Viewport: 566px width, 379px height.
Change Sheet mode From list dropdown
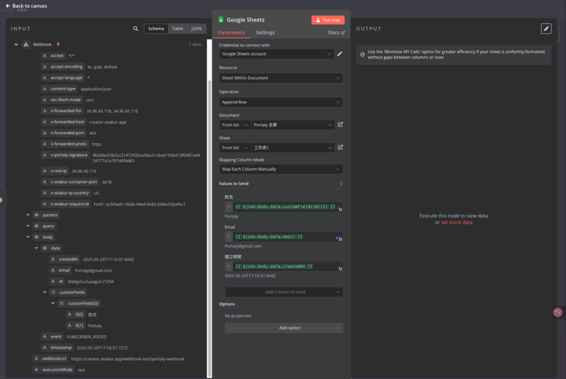pyautogui.click(x=234, y=148)
